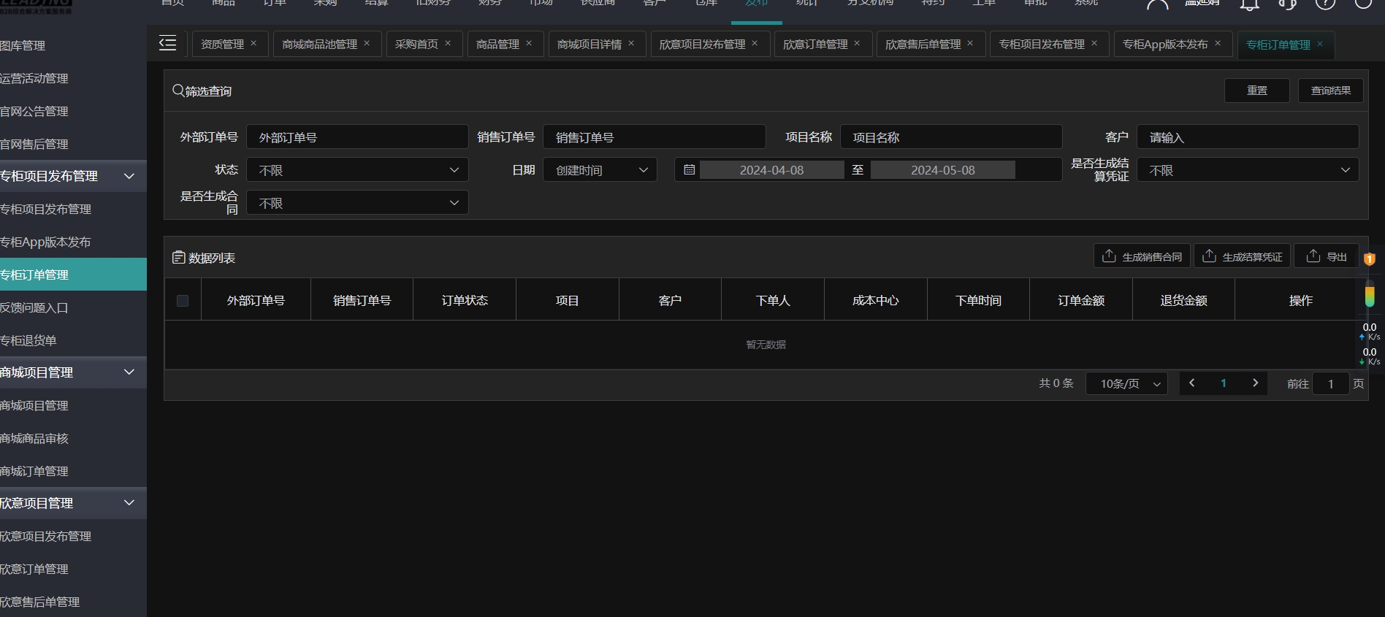
Task: Focus the 销售订单号 input field
Action: click(x=655, y=137)
